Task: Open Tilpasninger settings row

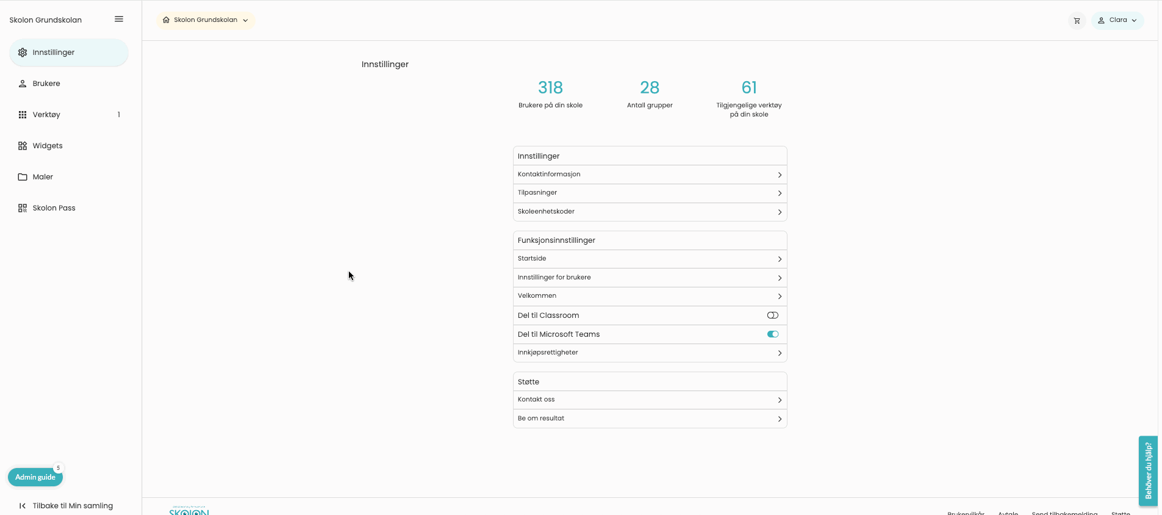Action: pyautogui.click(x=650, y=193)
